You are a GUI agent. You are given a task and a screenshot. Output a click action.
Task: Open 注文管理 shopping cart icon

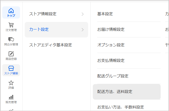pos(11,25)
